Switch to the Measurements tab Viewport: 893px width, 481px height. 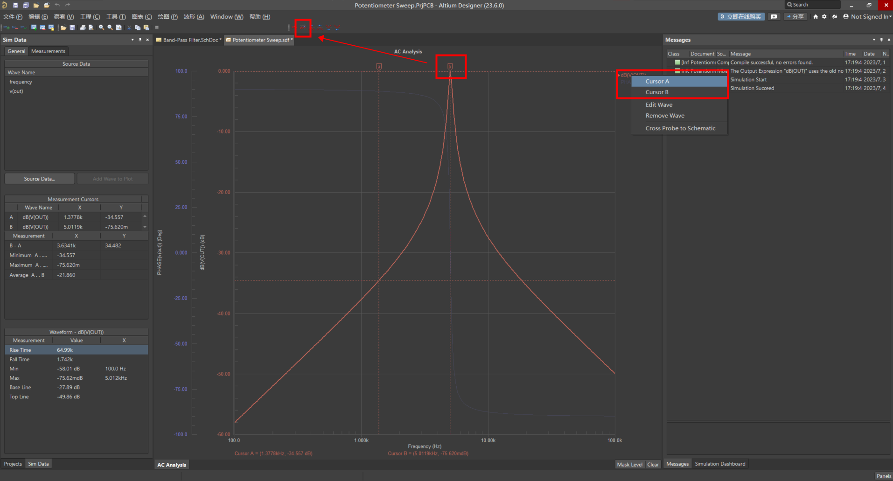point(48,51)
